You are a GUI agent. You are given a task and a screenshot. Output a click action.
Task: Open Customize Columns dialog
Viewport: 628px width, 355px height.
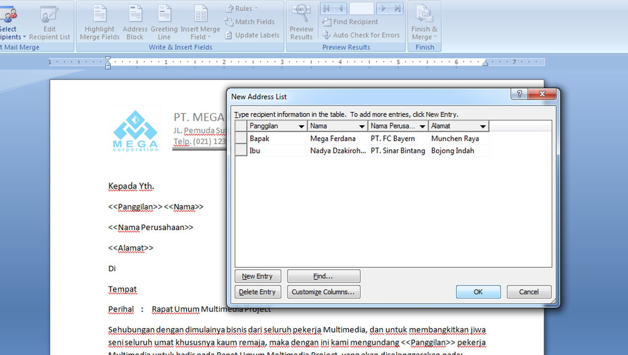pos(323,292)
